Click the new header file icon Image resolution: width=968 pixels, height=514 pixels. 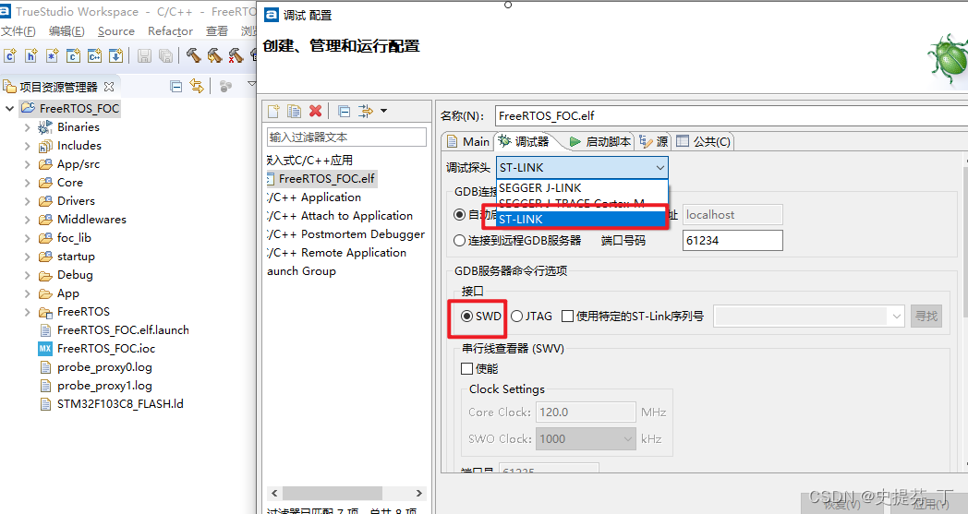tap(30, 55)
